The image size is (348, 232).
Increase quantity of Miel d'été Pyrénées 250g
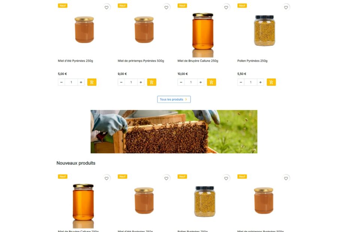(81, 82)
